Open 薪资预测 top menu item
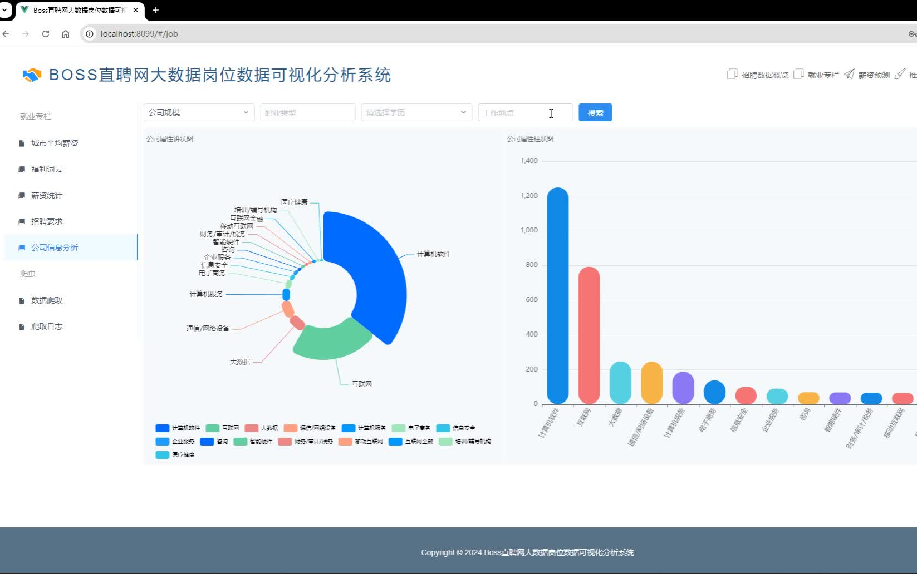Image resolution: width=917 pixels, height=574 pixels. [x=874, y=75]
